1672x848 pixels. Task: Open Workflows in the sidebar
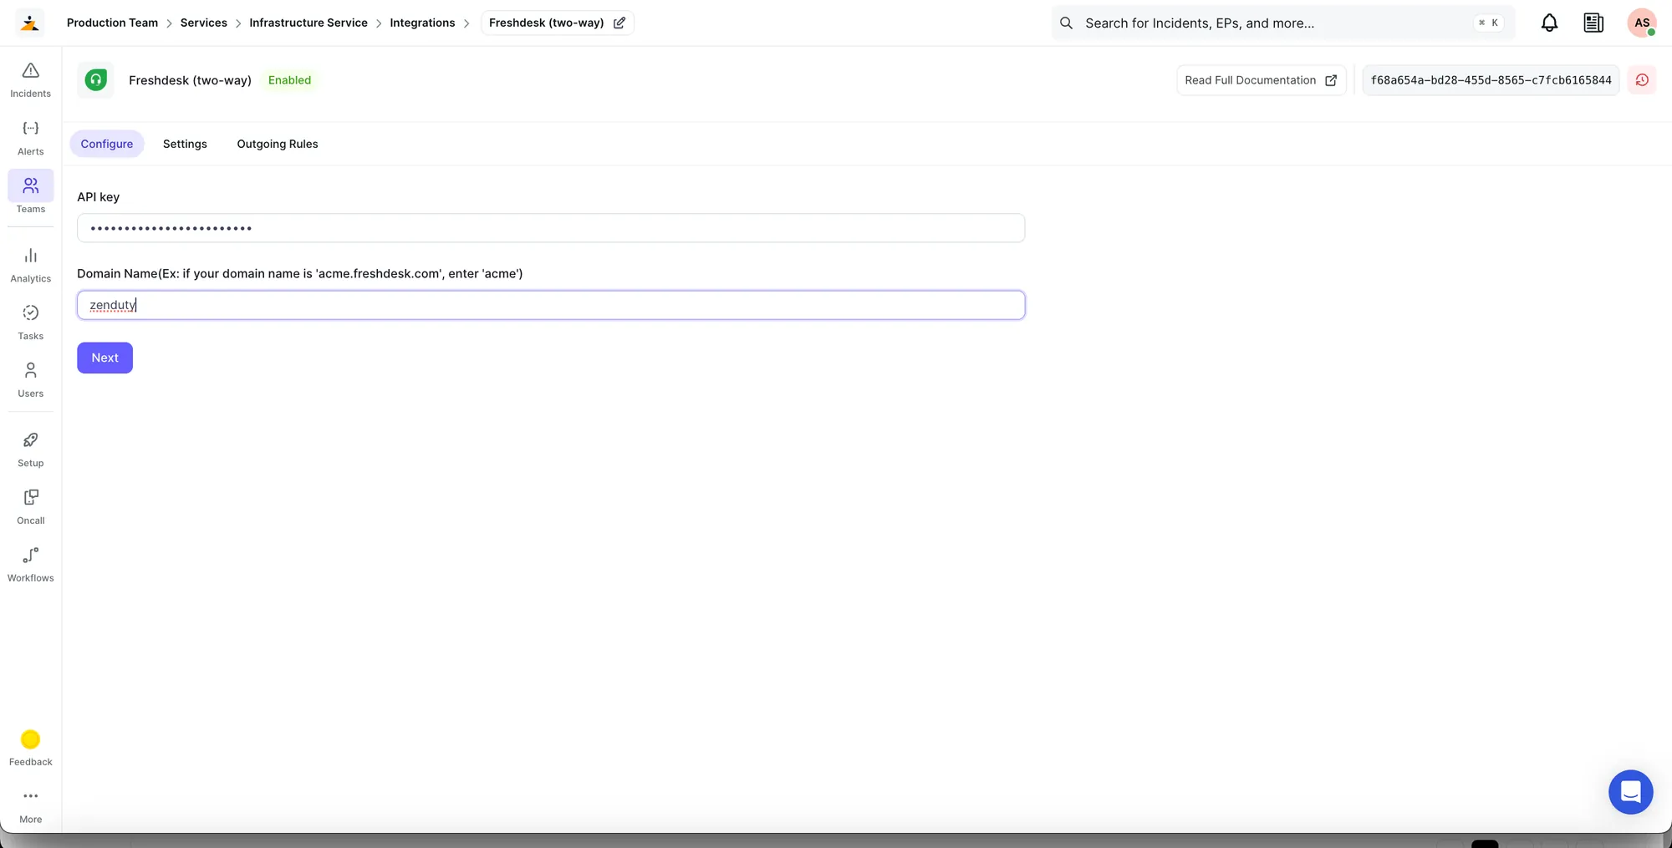(x=30, y=565)
